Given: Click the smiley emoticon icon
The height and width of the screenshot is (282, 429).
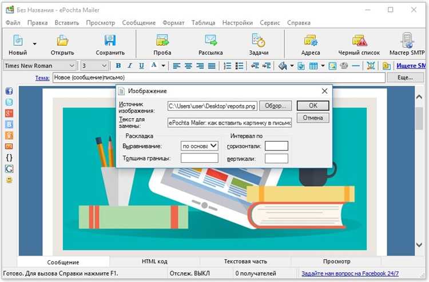Looking at the screenshot, I should coord(9,180).
